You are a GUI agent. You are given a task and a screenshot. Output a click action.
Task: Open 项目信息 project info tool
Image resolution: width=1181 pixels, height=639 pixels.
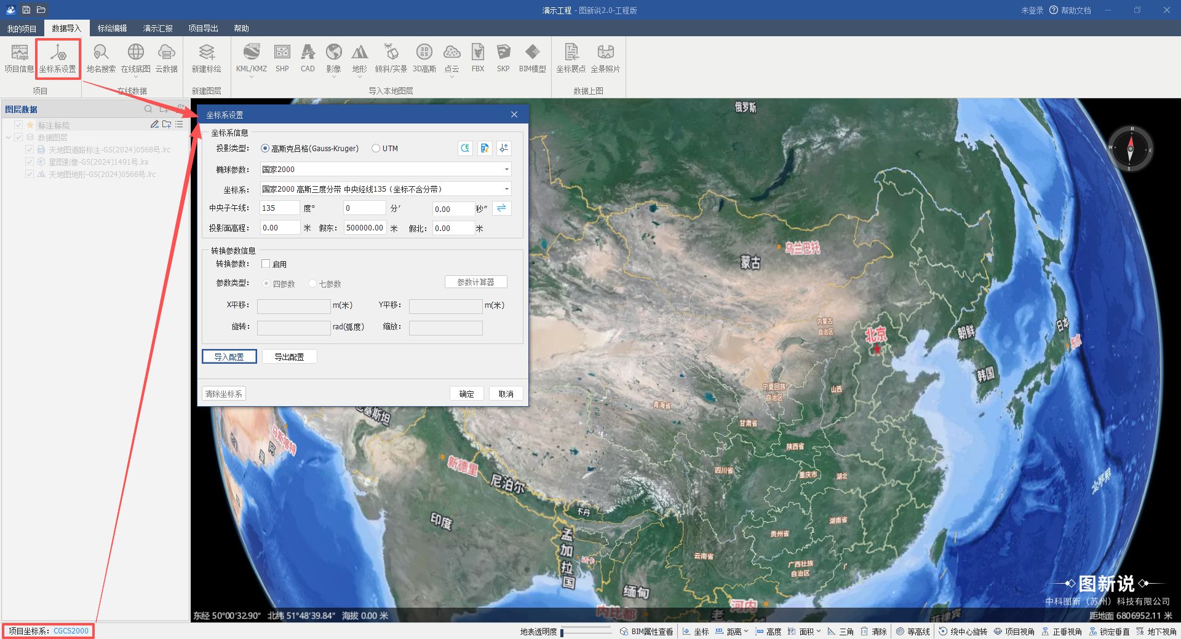click(19, 59)
